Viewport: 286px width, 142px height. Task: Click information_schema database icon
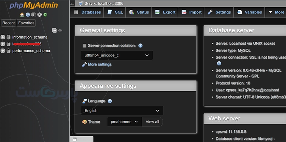pyautogui.click(x=8, y=37)
